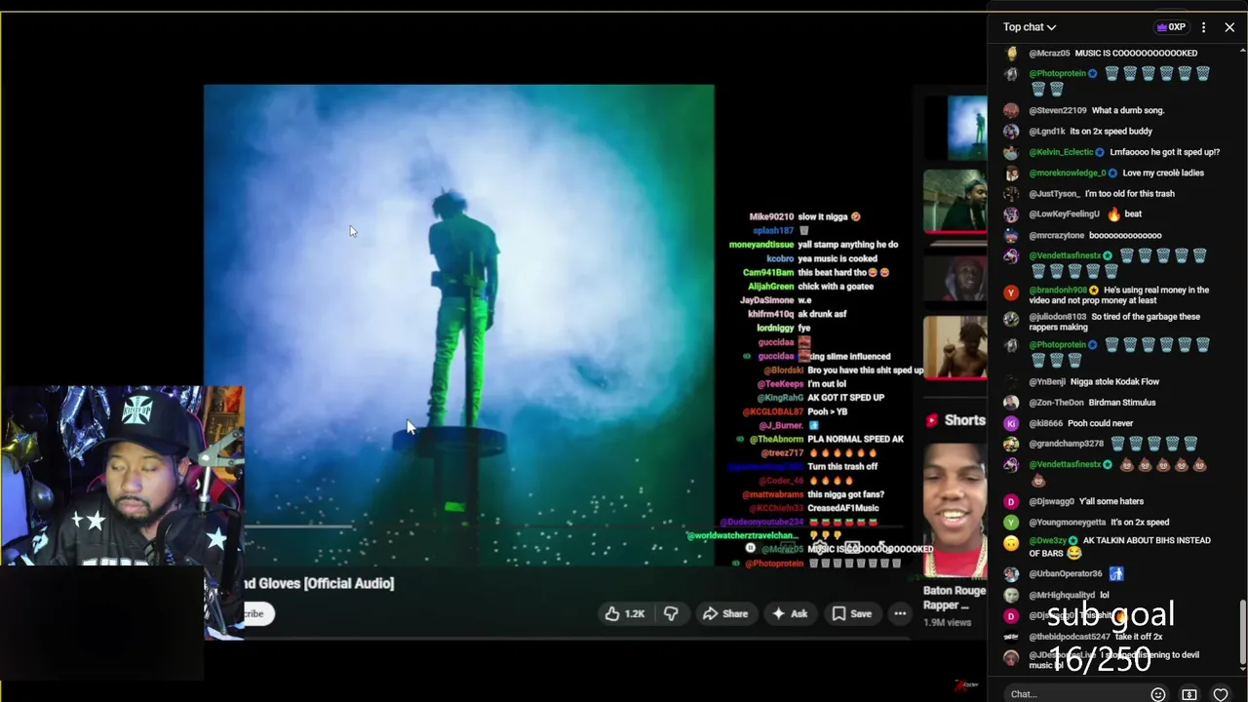The height and width of the screenshot is (702, 1248).
Task: Dislike the video with the thumbs-down button
Action: coord(671,613)
